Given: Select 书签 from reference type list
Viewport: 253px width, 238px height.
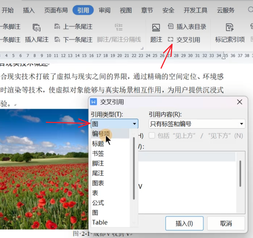Looking at the screenshot, I should tap(110, 154).
